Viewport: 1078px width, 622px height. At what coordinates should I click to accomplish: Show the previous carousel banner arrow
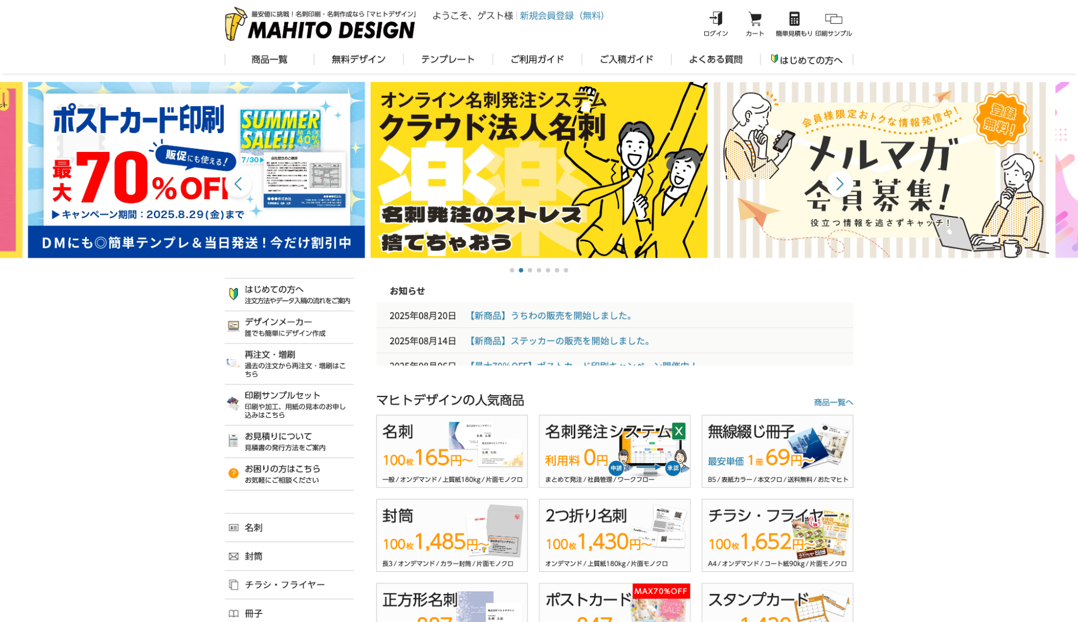238,184
